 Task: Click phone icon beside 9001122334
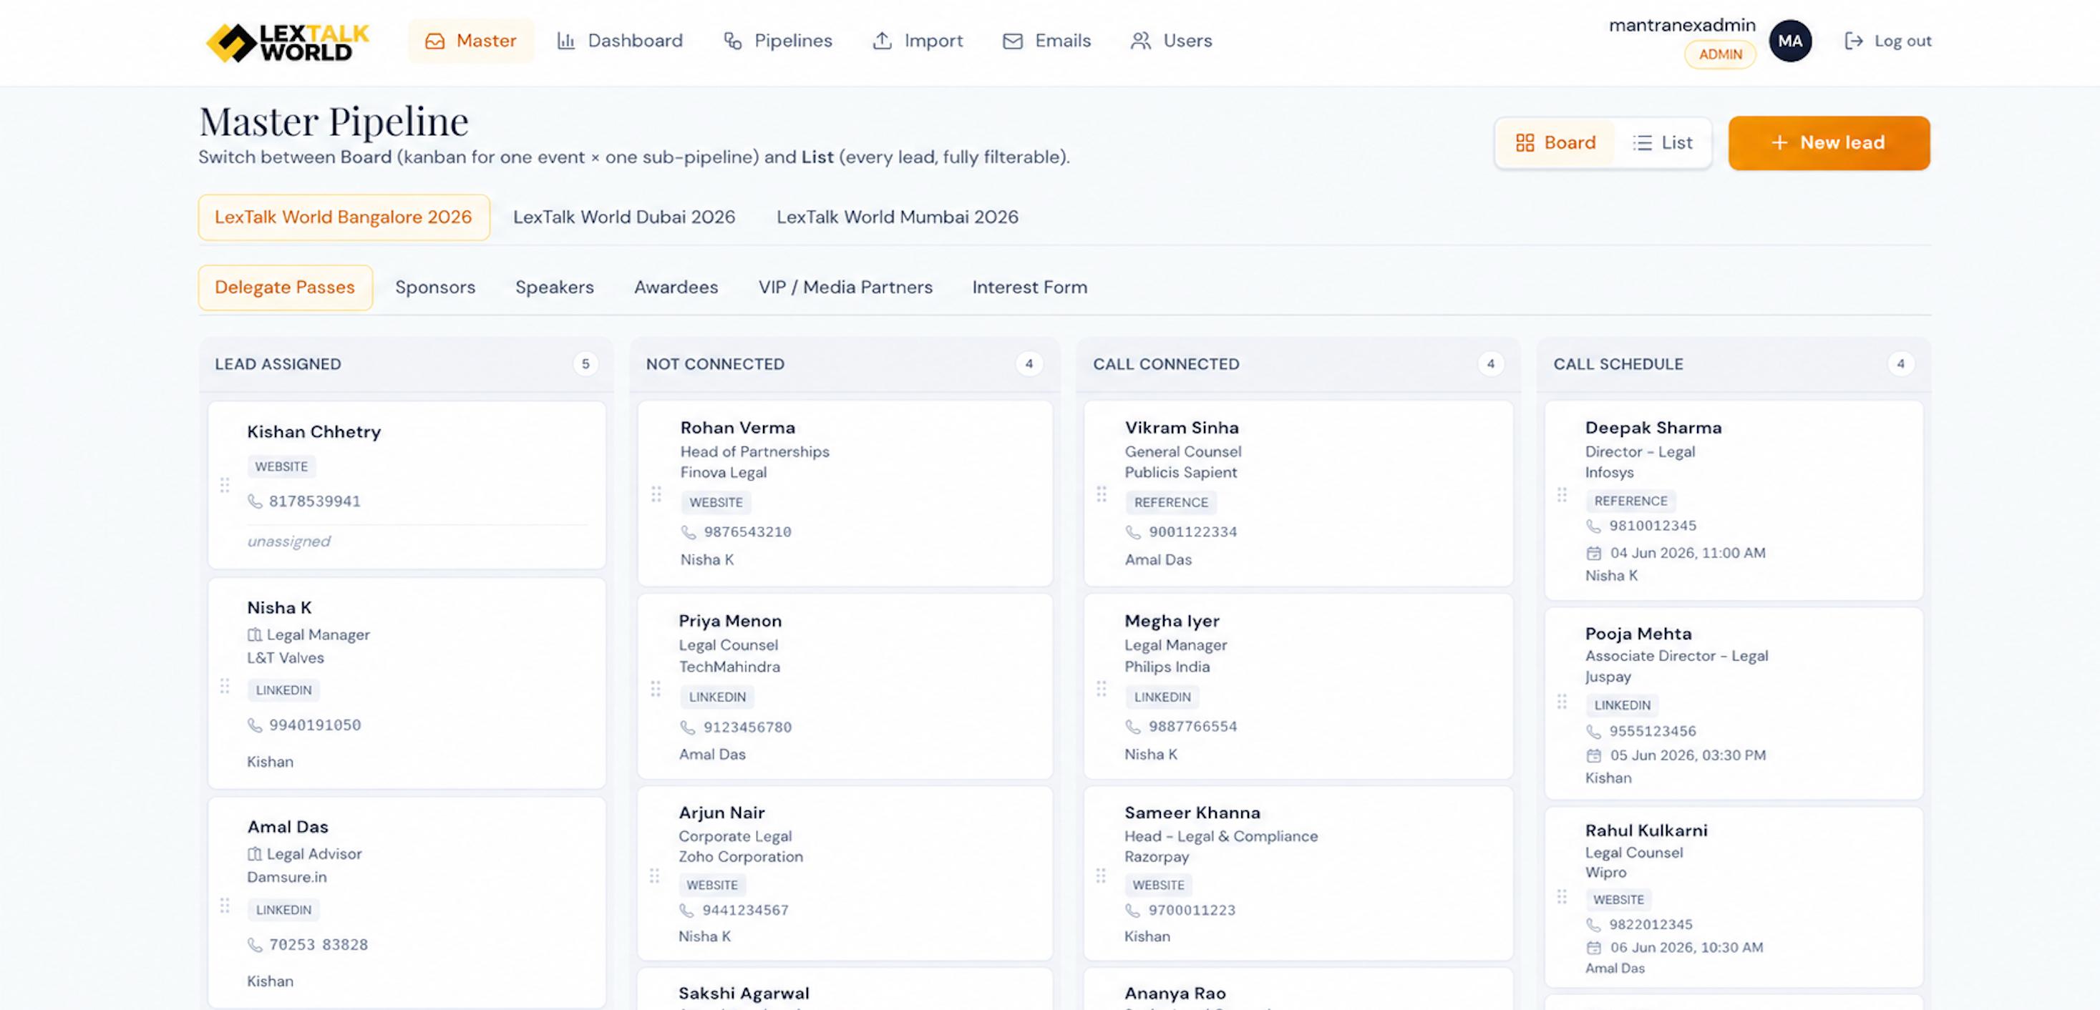tap(1133, 533)
